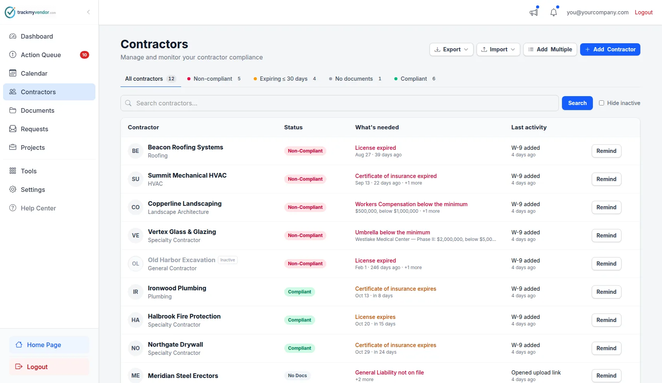Collapse sidebar with the chevron arrow
The width and height of the screenshot is (662, 383).
coord(88,12)
